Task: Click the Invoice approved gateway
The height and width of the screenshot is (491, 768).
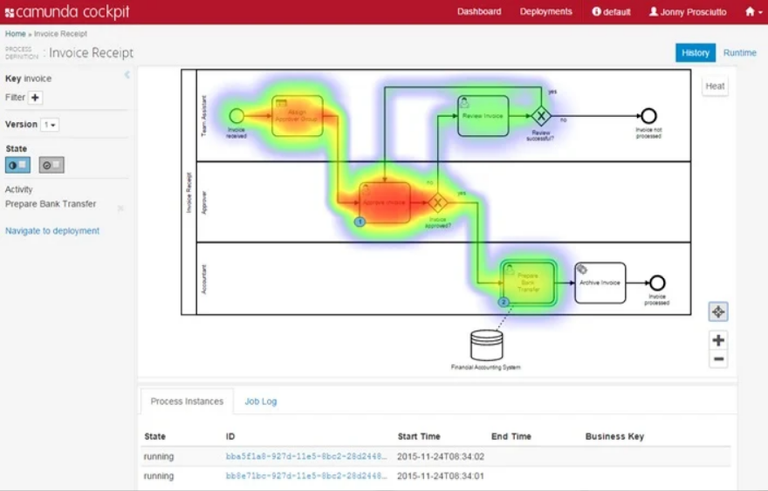Action: coord(438,202)
